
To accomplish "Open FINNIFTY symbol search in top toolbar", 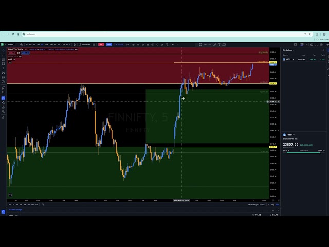I will (12, 45).
